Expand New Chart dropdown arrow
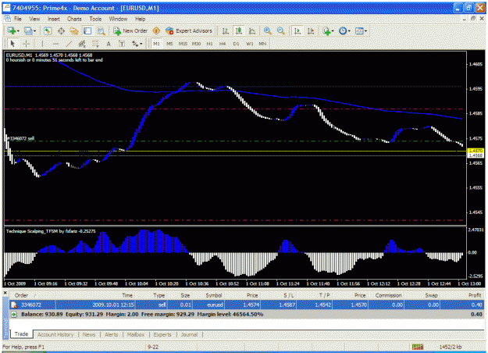Screen dimensions: 488x353 point(19,31)
